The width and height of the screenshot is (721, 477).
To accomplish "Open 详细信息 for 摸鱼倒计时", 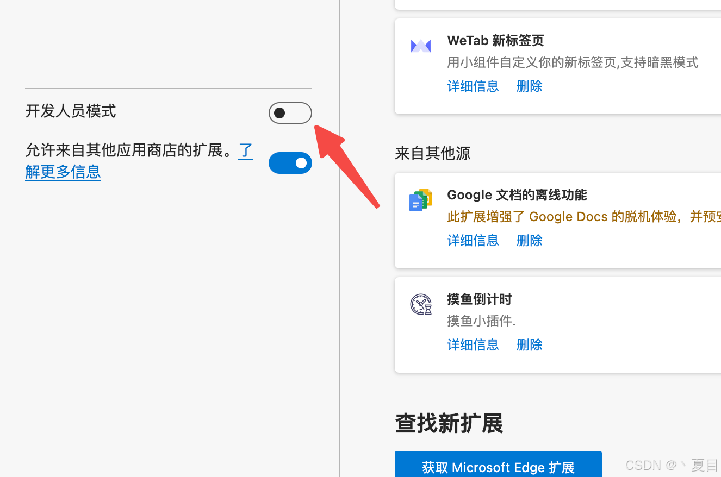I will [473, 344].
